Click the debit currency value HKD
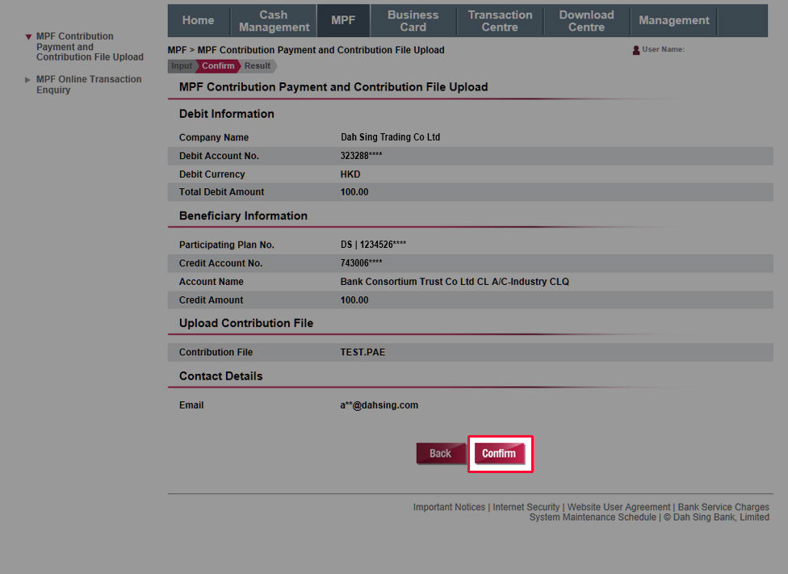The image size is (788, 574). coord(350,174)
